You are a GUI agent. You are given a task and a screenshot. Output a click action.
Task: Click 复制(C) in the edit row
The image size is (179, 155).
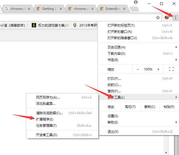[x=150, y=107]
